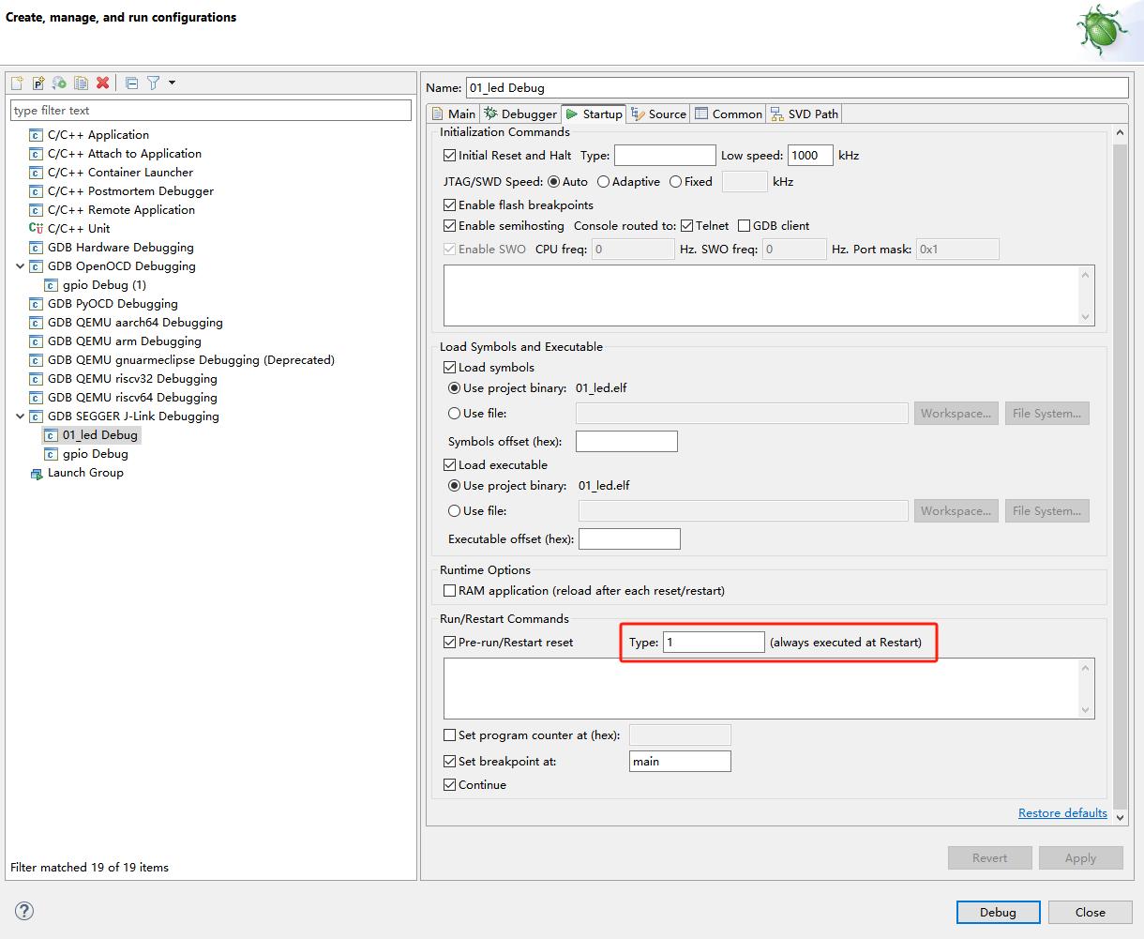Select GDB QEMU riscv32 Debugging
1144x939 pixels.
click(132, 379)
